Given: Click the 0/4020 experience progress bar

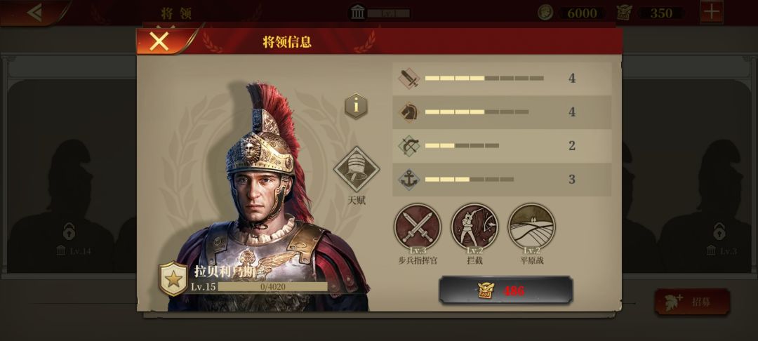Looking at the screenshot, I should [272, 287].
